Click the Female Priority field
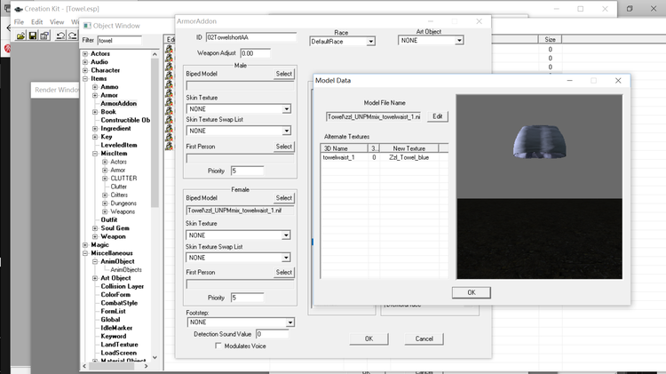 pyautogui.click(x=247, y=298)
